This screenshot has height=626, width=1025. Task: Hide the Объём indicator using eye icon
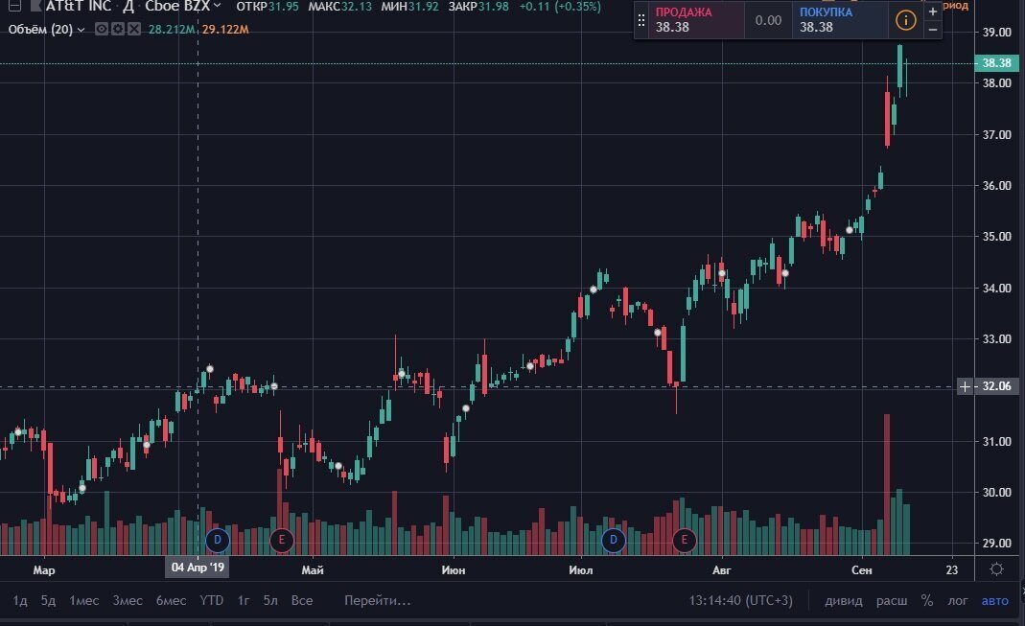point(100,29)
